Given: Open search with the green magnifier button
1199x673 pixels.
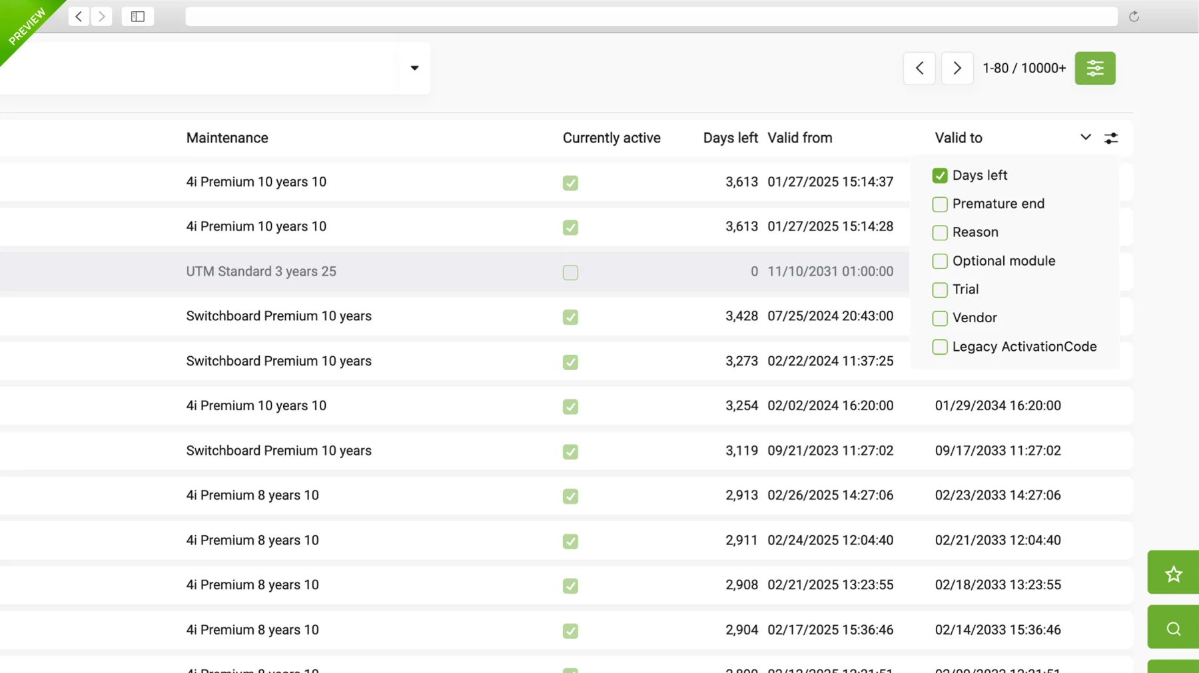Looking at the screenshot, I should tap(1173, 627).
